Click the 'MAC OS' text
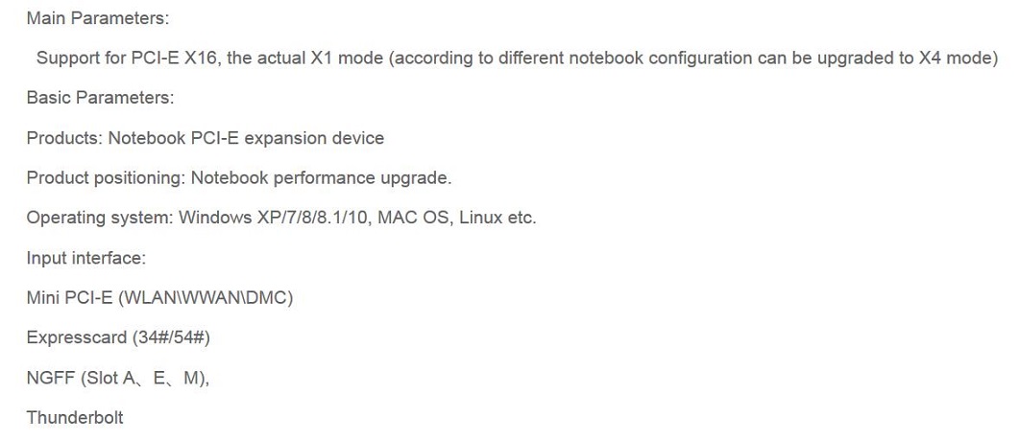This screenshot has height=440, width=1019. click(x=413, y=218)
